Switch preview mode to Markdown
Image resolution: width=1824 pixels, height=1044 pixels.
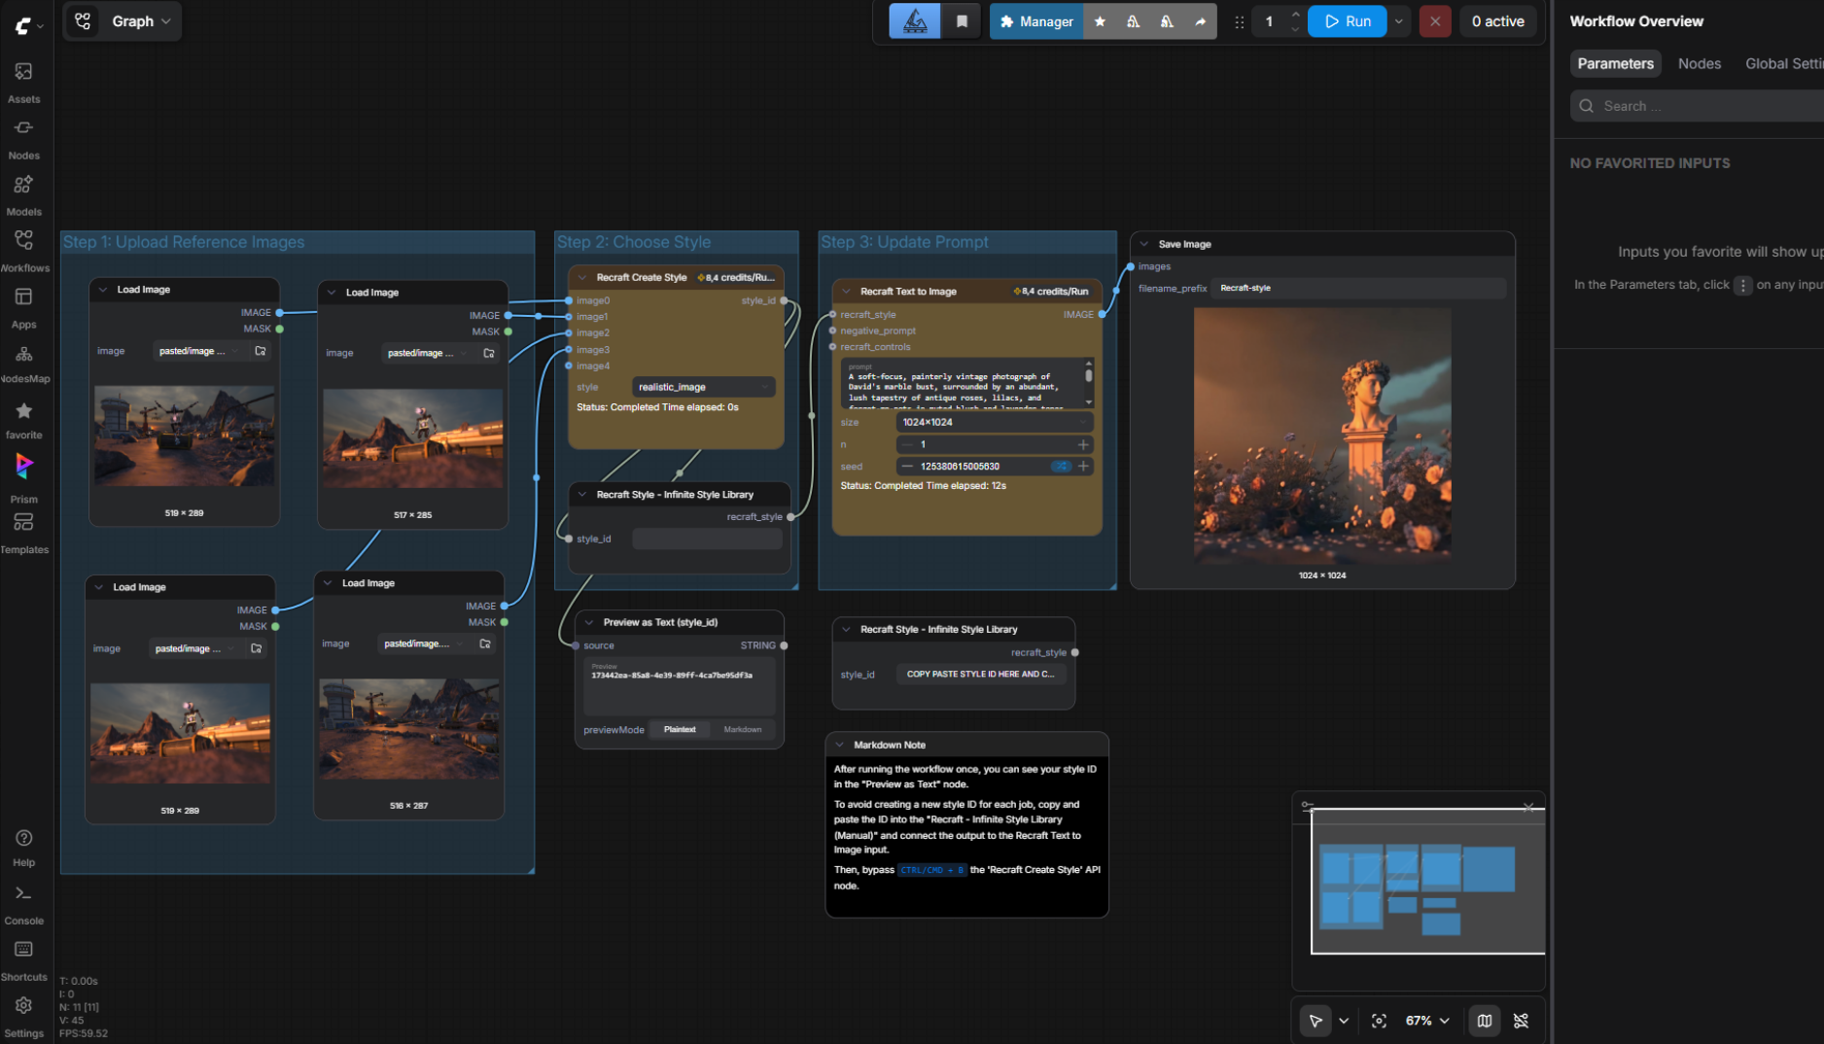(743, 729)
